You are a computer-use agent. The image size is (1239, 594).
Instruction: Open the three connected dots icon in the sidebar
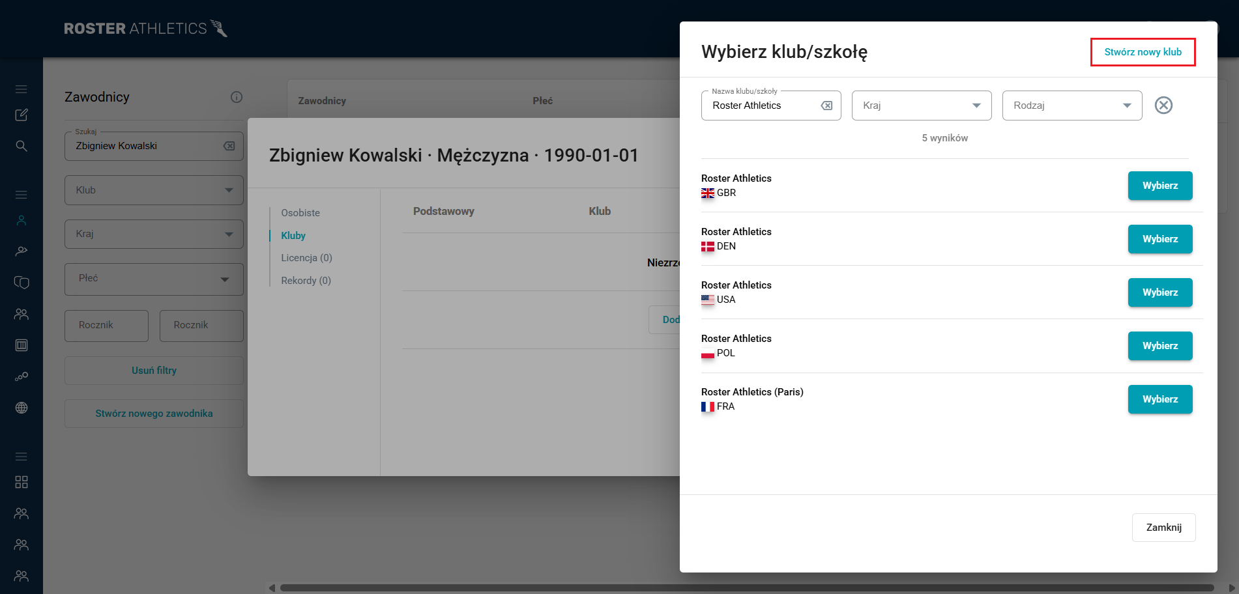click(22, 376)
